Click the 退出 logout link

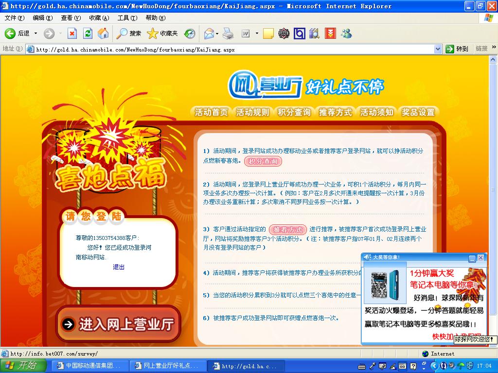pos(119,267)
